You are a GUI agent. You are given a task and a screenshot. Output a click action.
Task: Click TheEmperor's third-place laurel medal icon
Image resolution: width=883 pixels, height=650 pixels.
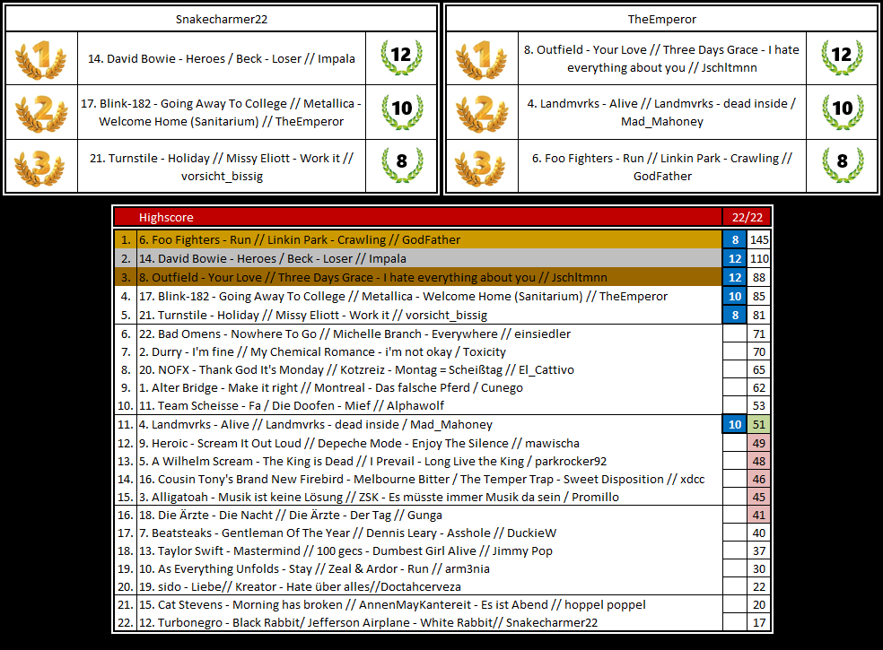[x=482, y=167]
